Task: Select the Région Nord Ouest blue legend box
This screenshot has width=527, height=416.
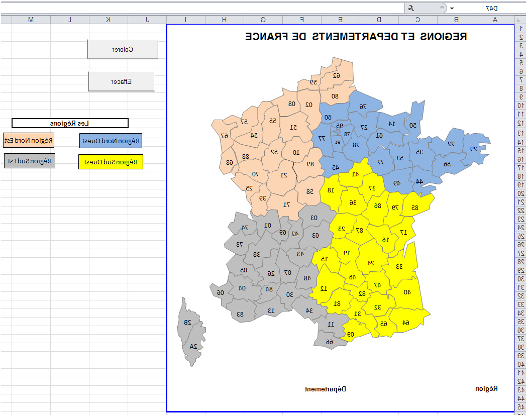Action: (x=111, y=141)
